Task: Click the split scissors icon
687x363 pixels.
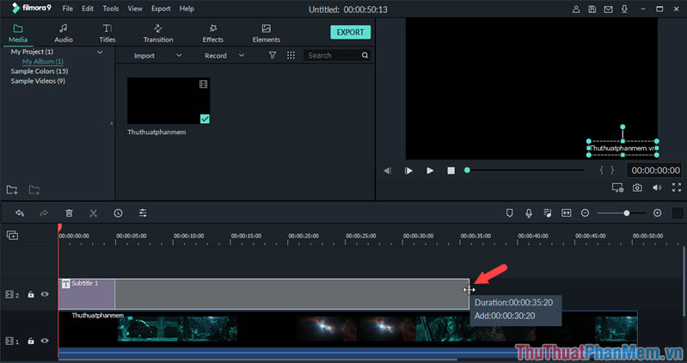Action: pos(94,213)
